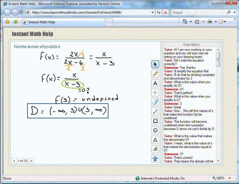Click the 'Find the domain' question text
Screen dimensions: 239x184
[x=37, y=47]
